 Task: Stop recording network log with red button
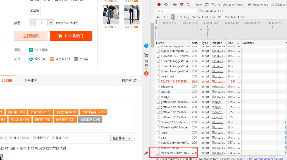pos(159,4)
